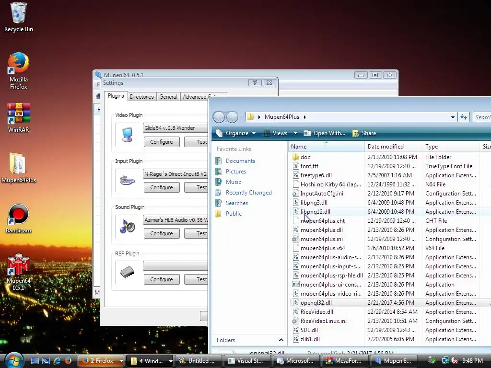Expand the arrow after Mupen64Plus in address bar
Image resolution: width=491 pixels, height=368 pixels.
[x=304, y=117]
